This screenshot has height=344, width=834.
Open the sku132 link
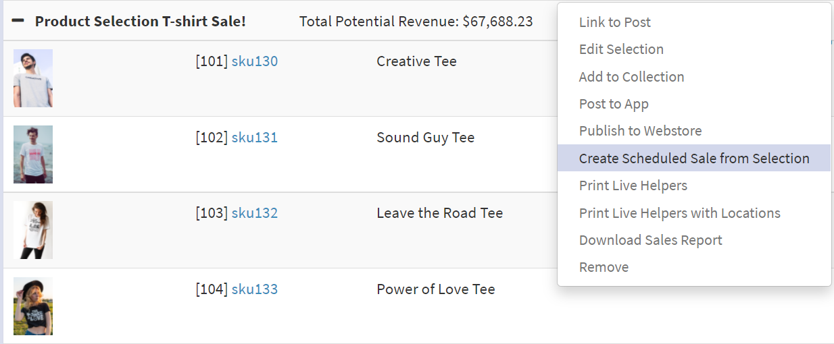click(x=255, y=213)
